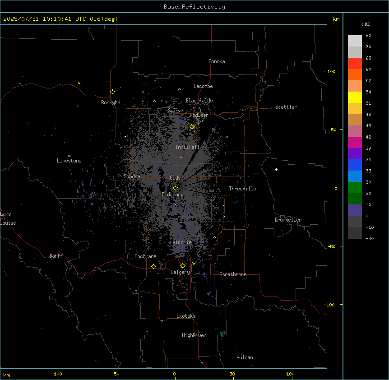Click the yellow diamond marker above RockyMH
This screenshot has width=389, height=380.
[113, 92]
